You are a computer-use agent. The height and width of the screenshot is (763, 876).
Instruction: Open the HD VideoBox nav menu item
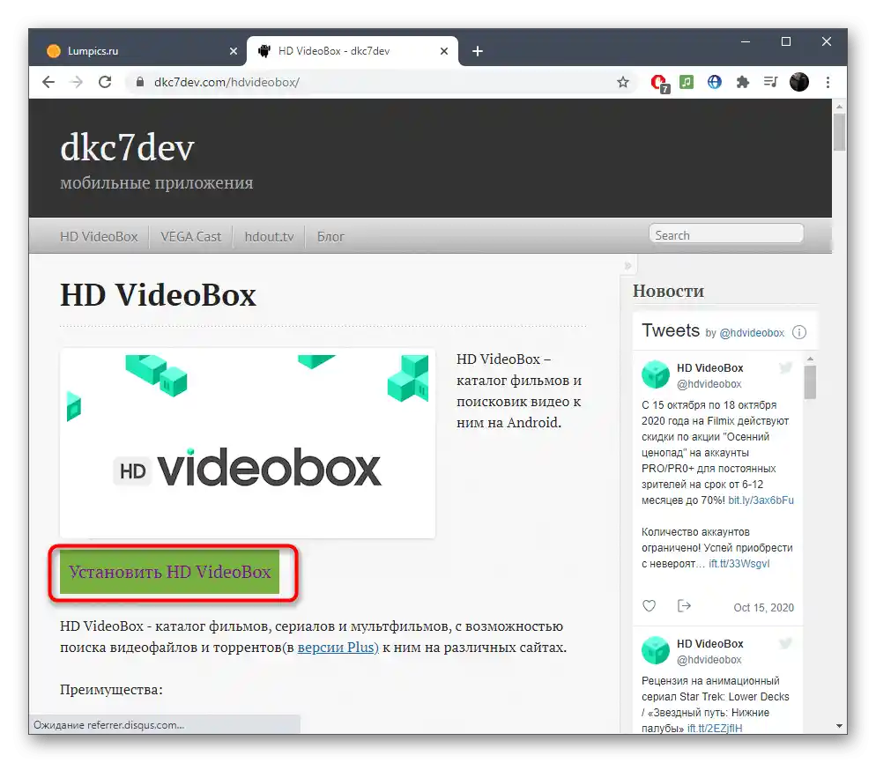[99, 237]
